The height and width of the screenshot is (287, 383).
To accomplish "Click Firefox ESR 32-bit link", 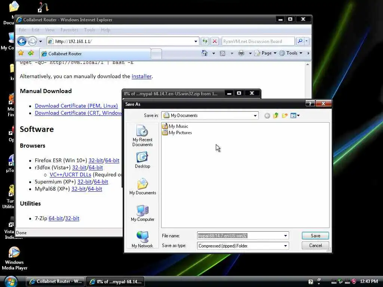I will coord(95,160).
